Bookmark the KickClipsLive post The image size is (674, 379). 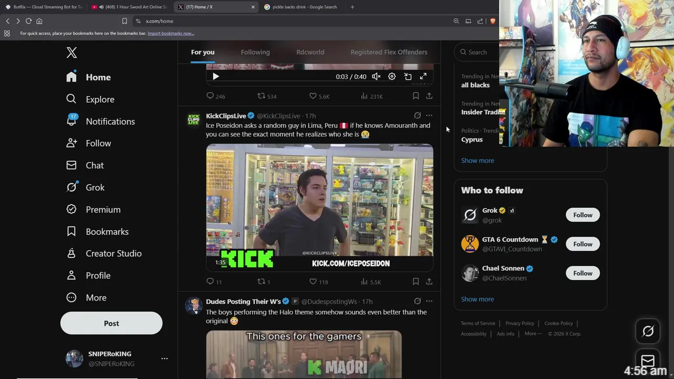pyautogui.click(x=415, y=282)
